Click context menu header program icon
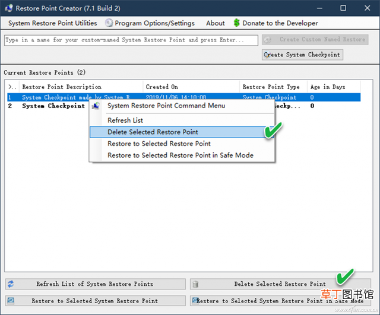 pyautogui.click(x=96, y=106)
